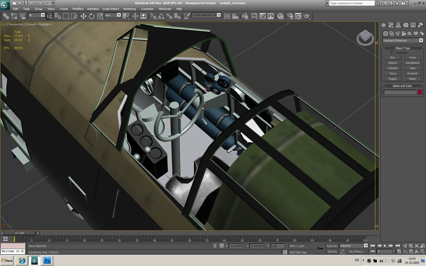Screen dimensions: 426x266
Task: Click the Mirror tool icon
Action: [227, 16]
